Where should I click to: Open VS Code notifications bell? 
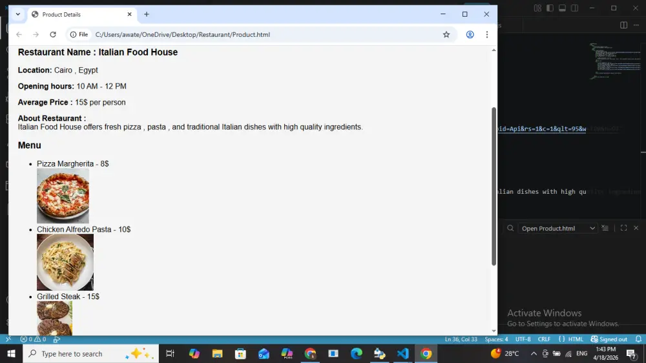pyautogui.click(x=638, y=339)
